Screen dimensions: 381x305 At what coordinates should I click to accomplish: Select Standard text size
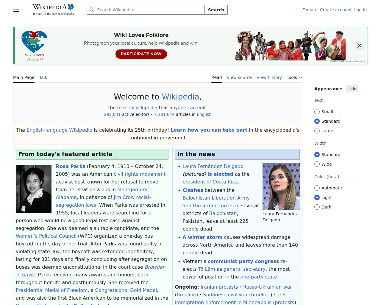(x=317, y=121)
